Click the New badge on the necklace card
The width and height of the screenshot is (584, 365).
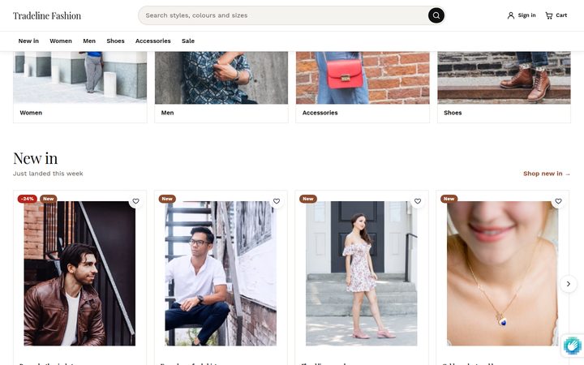point(449,199)
